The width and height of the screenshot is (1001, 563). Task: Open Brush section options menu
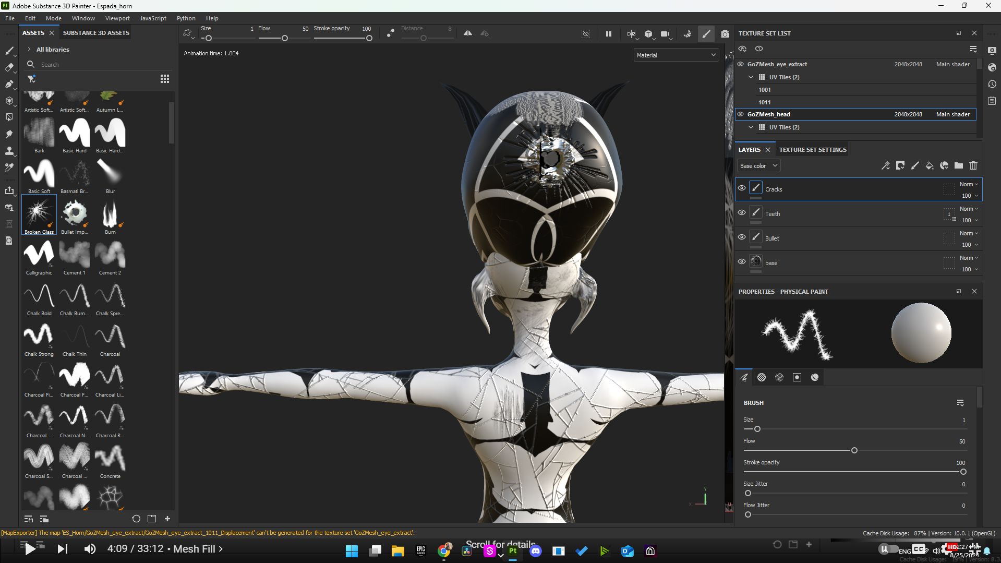960,403
